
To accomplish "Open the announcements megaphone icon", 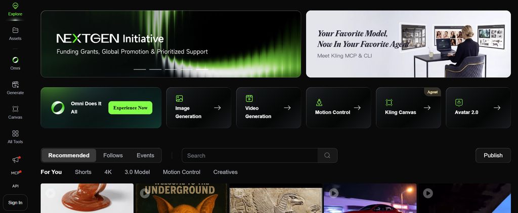I will point(16,160).
